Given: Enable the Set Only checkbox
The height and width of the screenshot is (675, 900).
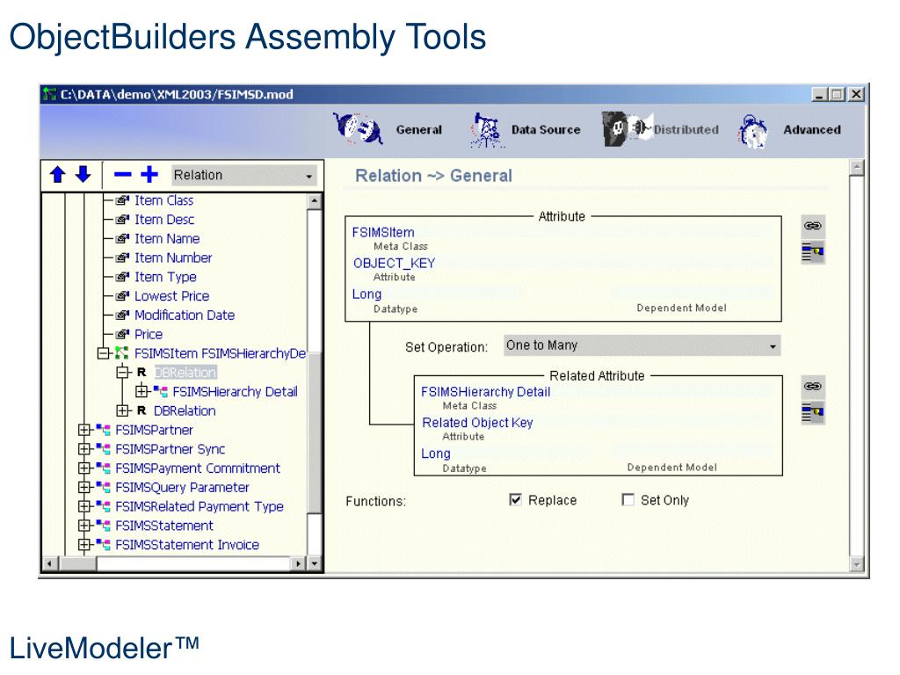Looking at the screenshot, I should (x=628, y=500).
